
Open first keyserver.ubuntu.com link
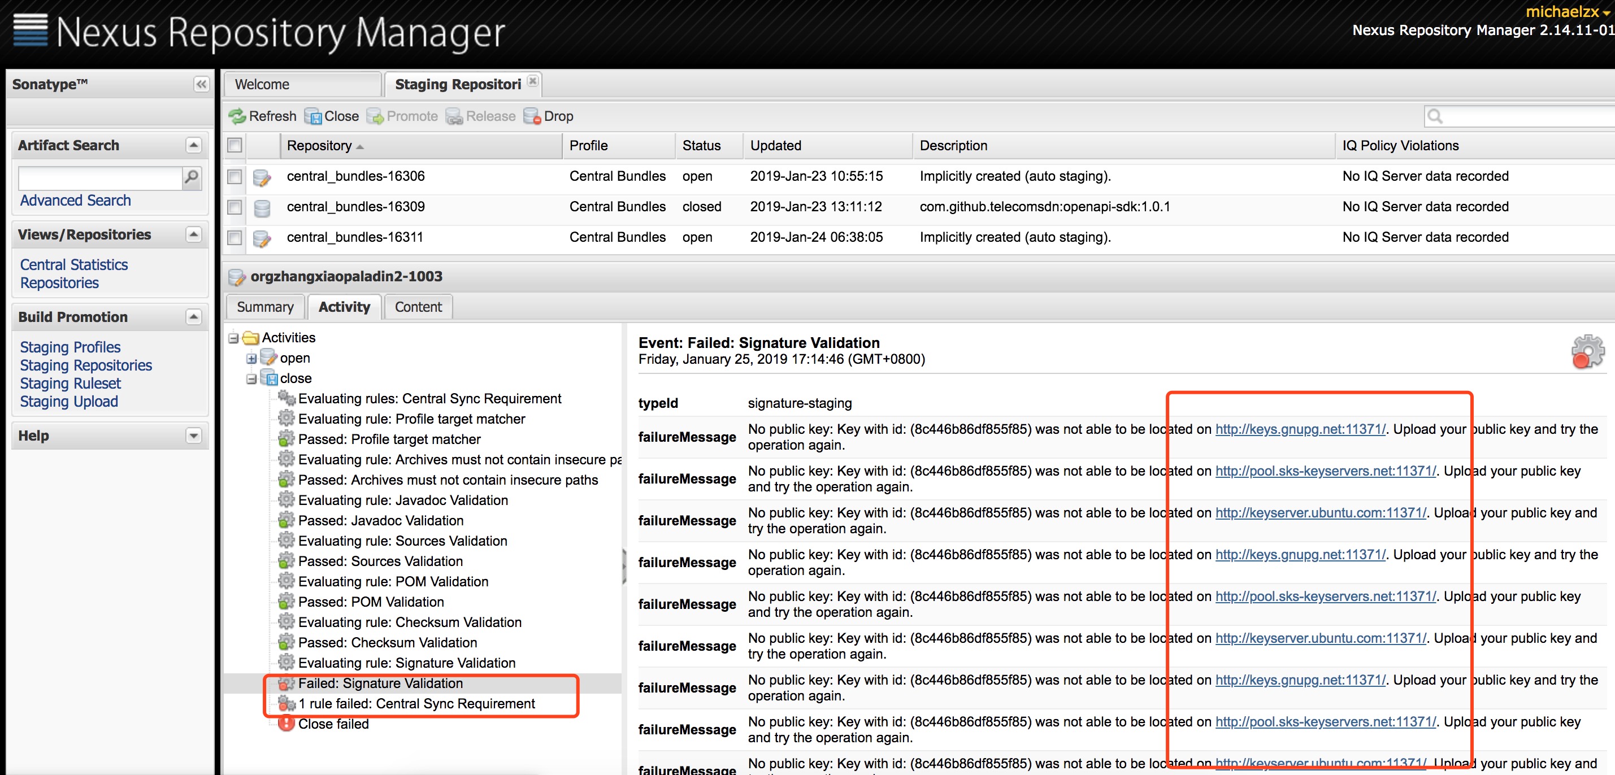click(1321, 513)
